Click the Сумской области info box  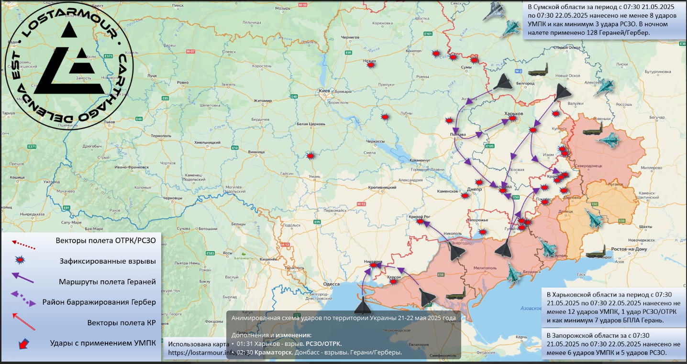pos(605,21)
